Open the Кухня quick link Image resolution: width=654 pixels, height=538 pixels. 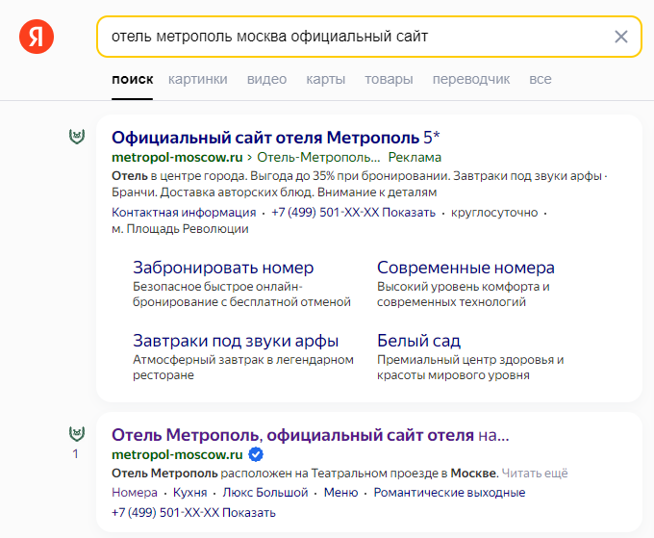click(189, 493)
